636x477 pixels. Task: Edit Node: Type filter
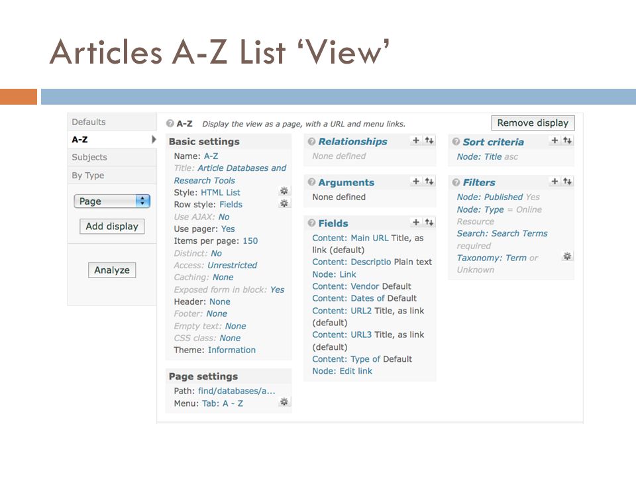tap(480, 209)
